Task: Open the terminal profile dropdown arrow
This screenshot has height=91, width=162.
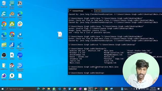Action: pyautogui.click(x=99, y=11)
